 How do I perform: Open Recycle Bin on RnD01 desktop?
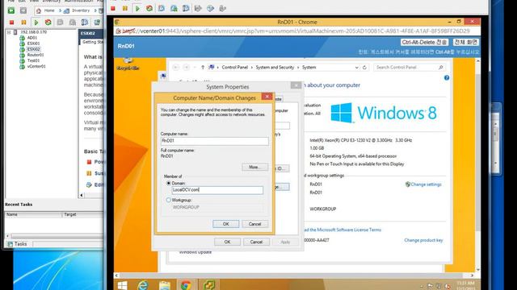coord(128,64)
